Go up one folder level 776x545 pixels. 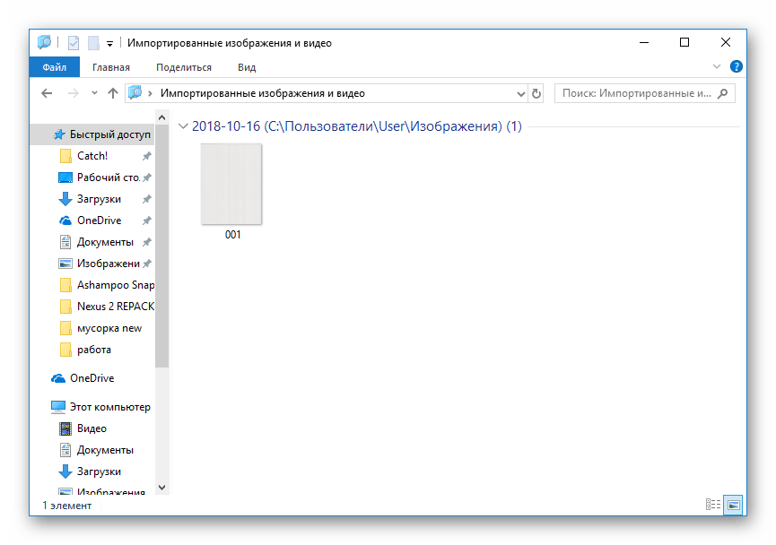[x=113, y=93]
